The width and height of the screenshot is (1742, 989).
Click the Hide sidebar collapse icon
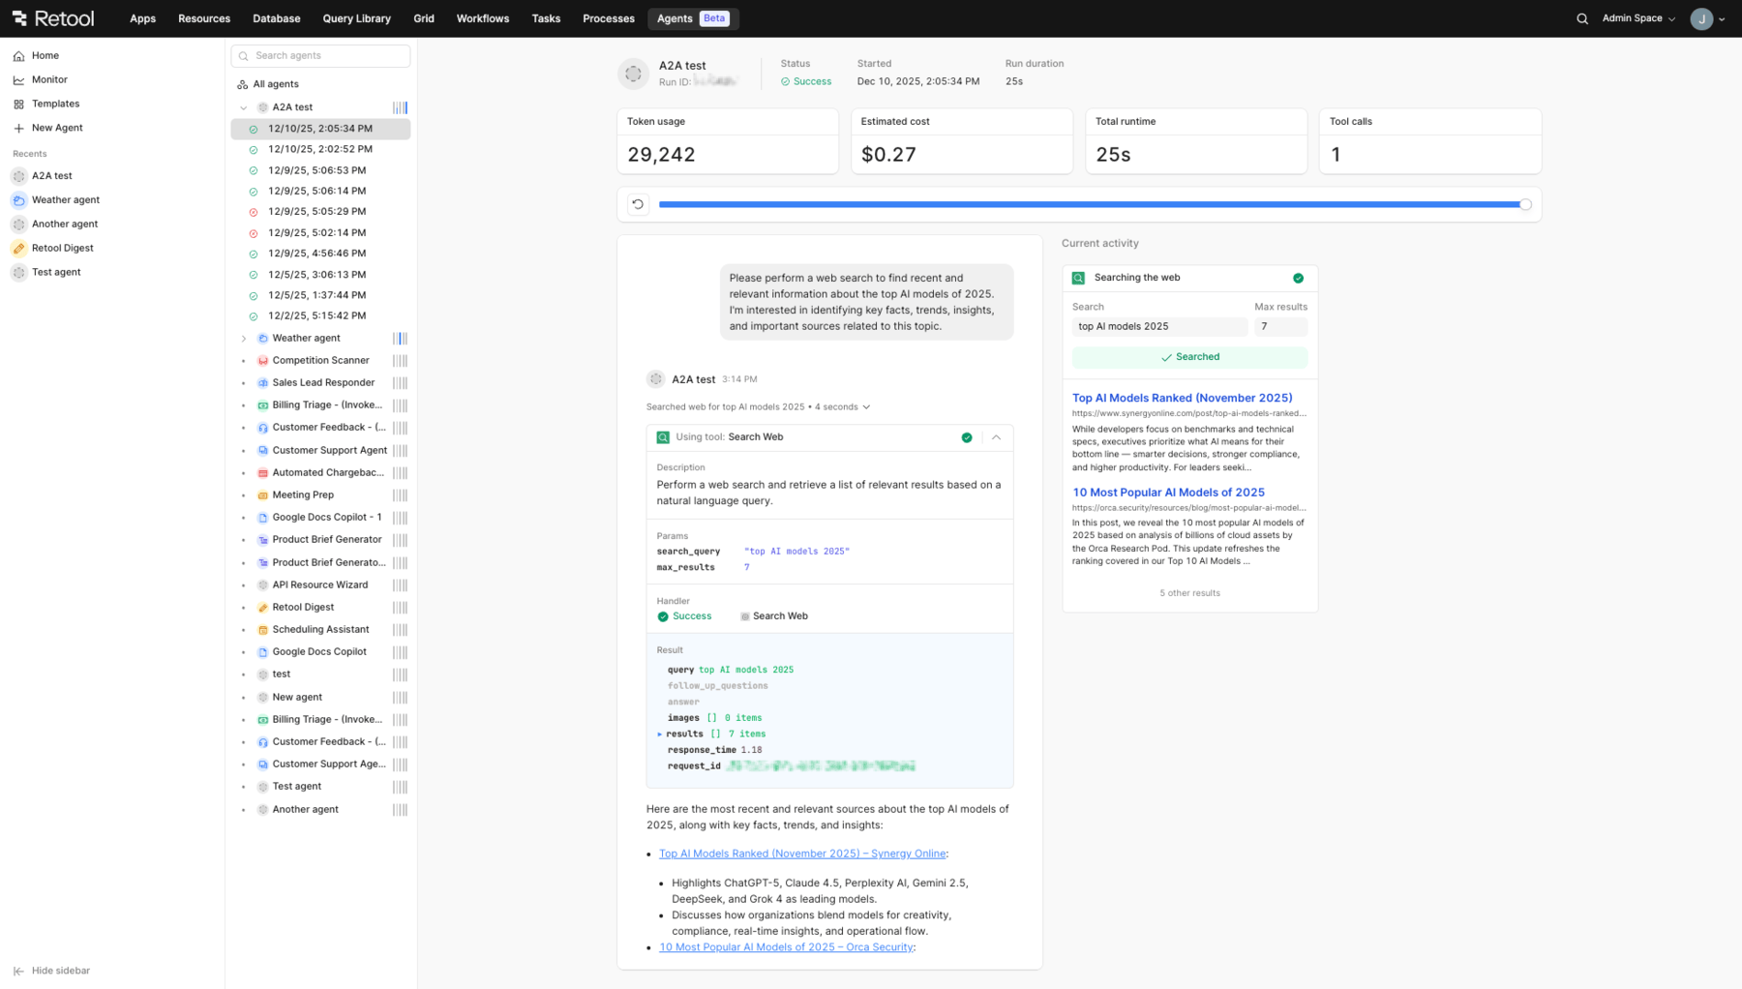18,971
